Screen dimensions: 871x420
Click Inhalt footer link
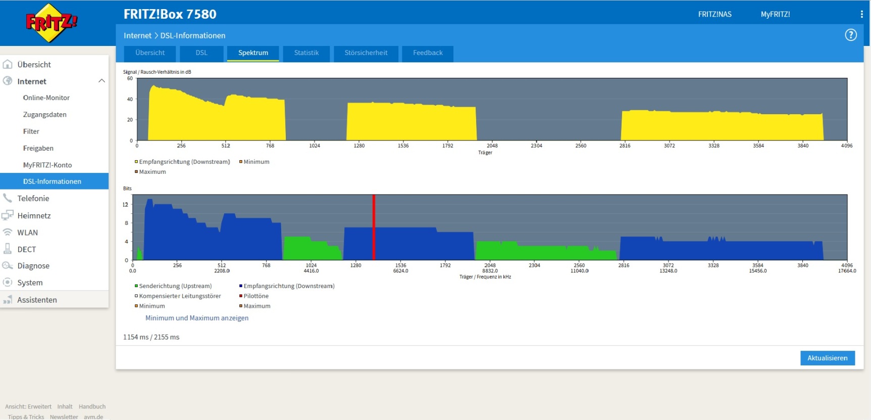pos(65,406)
